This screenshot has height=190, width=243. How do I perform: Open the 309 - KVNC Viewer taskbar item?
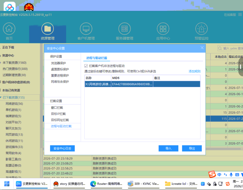[143, 184]
